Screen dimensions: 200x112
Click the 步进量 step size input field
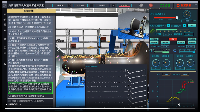pos(166,34)
